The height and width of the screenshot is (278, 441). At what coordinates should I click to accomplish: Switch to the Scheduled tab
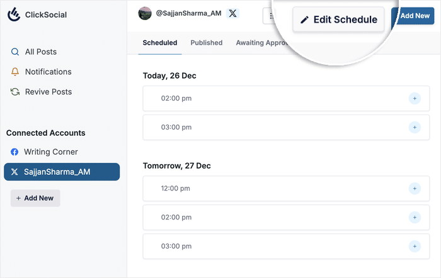(x=160, y=43)
